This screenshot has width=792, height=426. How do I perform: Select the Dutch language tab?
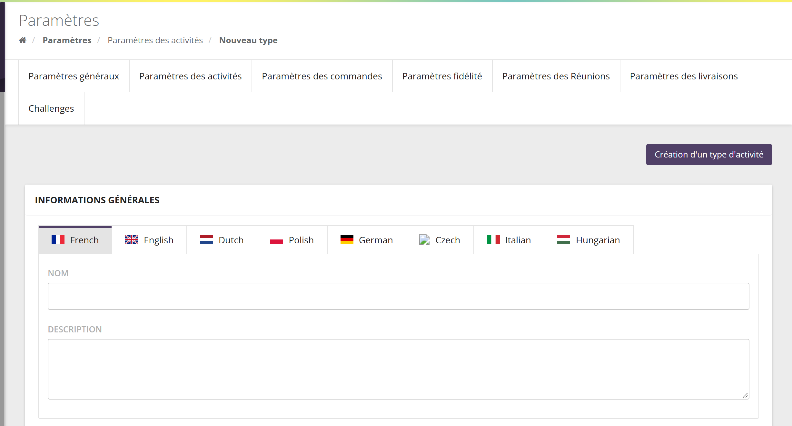coord(222,240)
